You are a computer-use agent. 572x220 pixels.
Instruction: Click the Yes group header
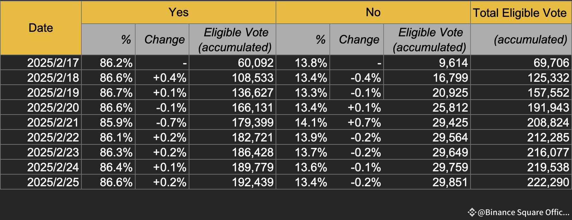coord(178,12)
